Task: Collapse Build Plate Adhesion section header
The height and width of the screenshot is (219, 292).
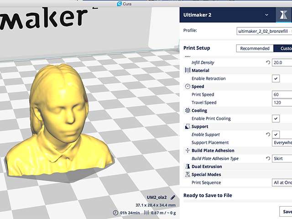Action: [x=238, y=151]
